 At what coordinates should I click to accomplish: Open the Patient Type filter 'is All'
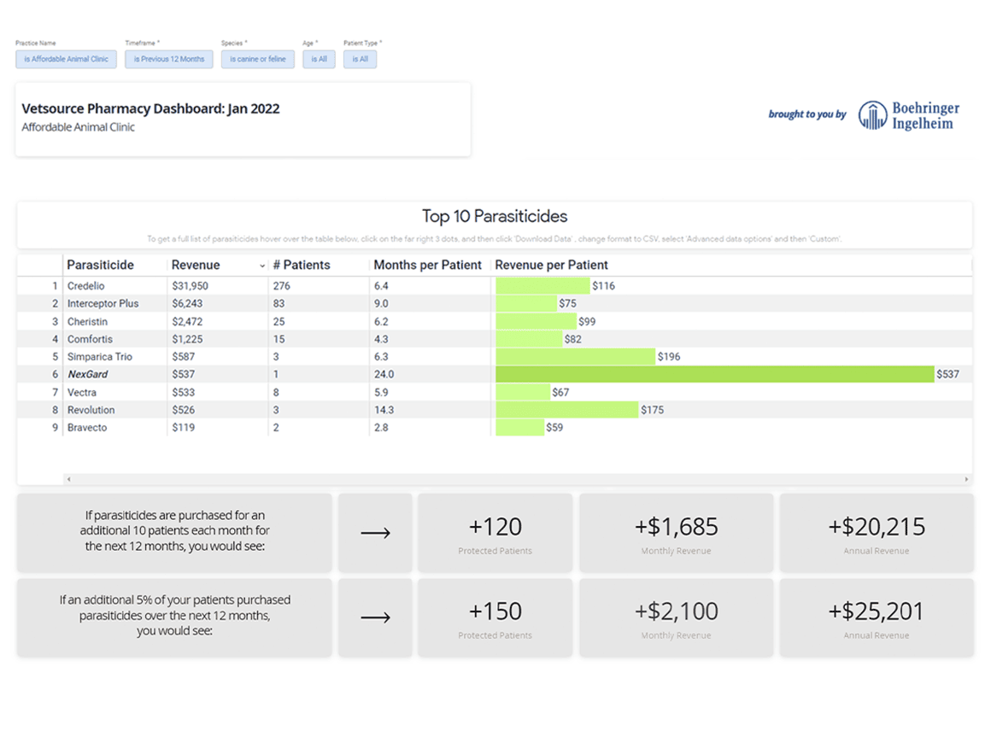360,60
